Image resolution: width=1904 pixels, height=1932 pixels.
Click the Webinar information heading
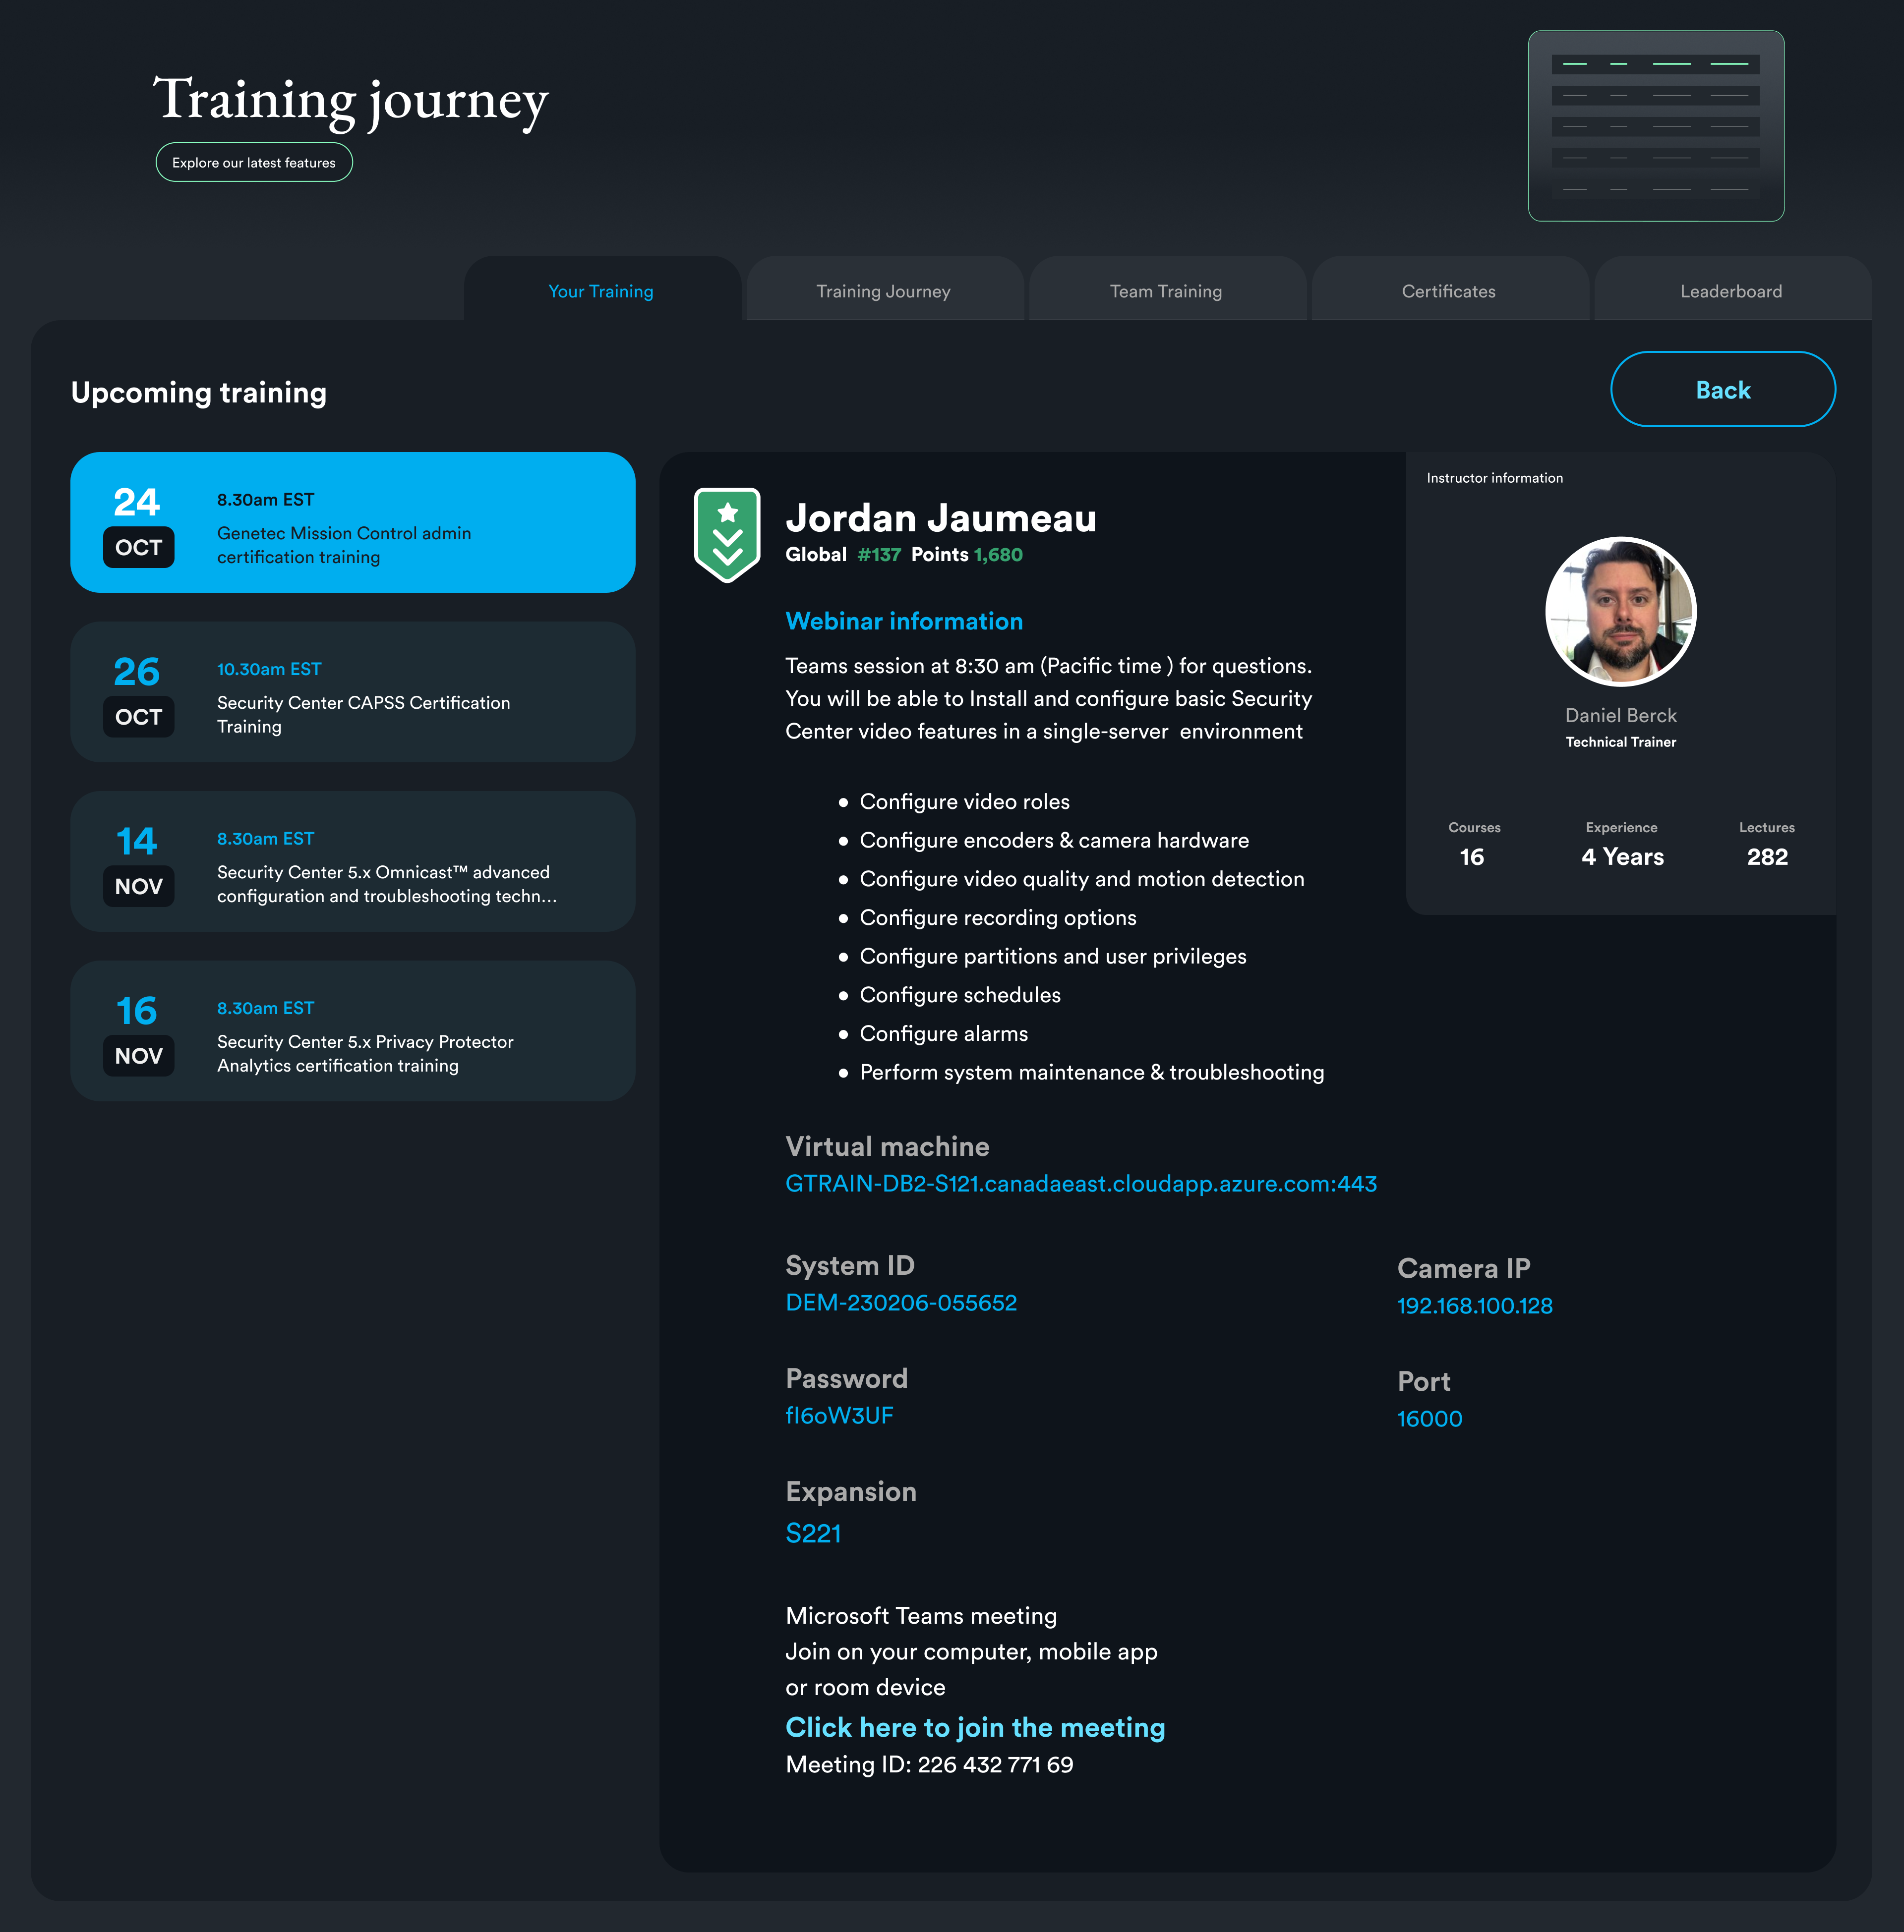tap(904, 622)
